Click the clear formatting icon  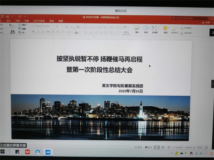[x=78, y=27]
